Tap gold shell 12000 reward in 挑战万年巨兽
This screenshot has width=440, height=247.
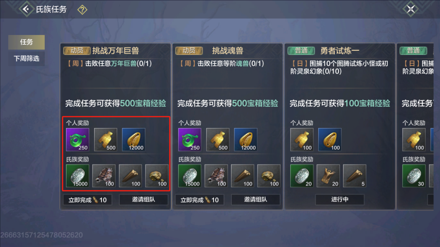click(134, 140)
